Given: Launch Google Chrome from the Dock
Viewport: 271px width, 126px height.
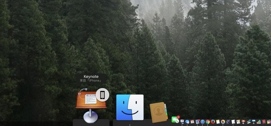Looking at the screenshot, I should pyautogui.click(x=207, y=122).
